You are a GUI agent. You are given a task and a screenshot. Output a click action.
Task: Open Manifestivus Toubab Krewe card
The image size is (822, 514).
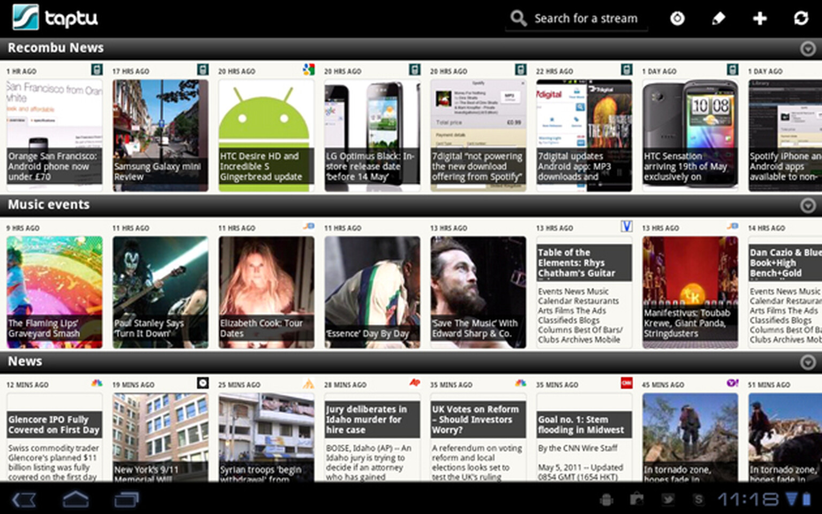690,292
